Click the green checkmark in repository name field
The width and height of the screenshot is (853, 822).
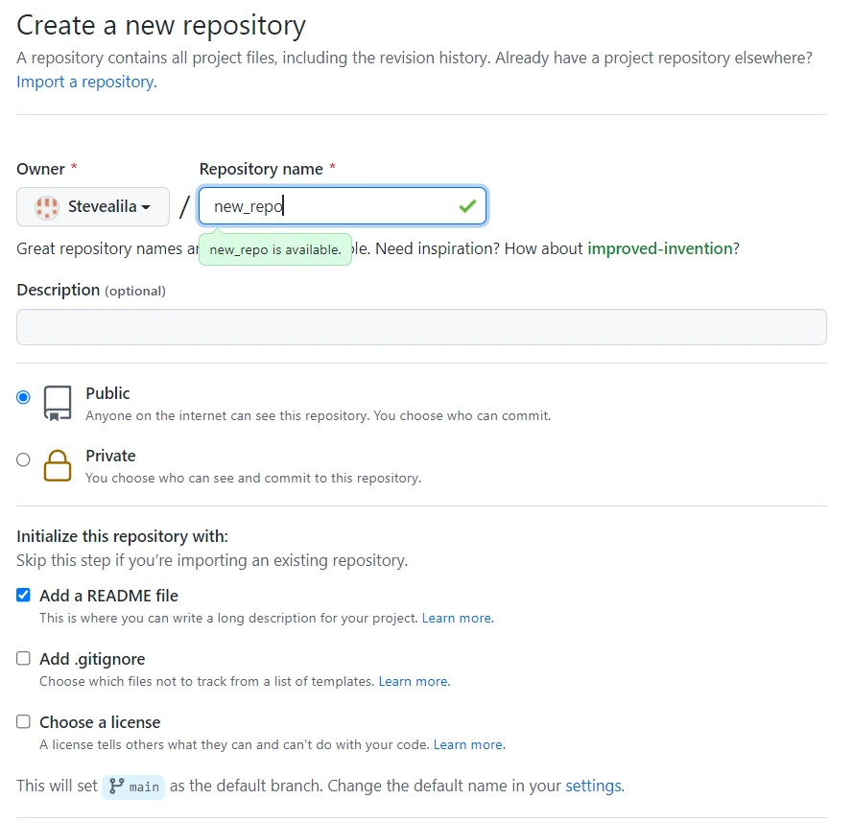pyautogui.click(x=467, y=205)
